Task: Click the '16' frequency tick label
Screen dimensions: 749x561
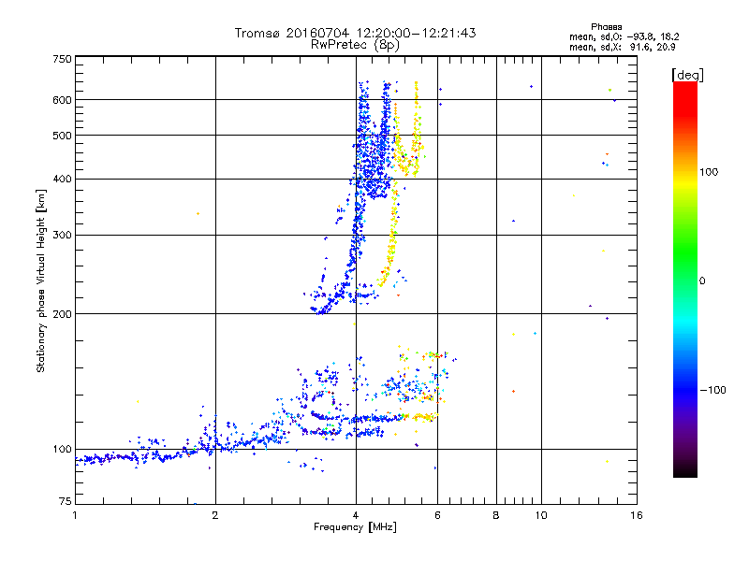Action: (637, 515)
